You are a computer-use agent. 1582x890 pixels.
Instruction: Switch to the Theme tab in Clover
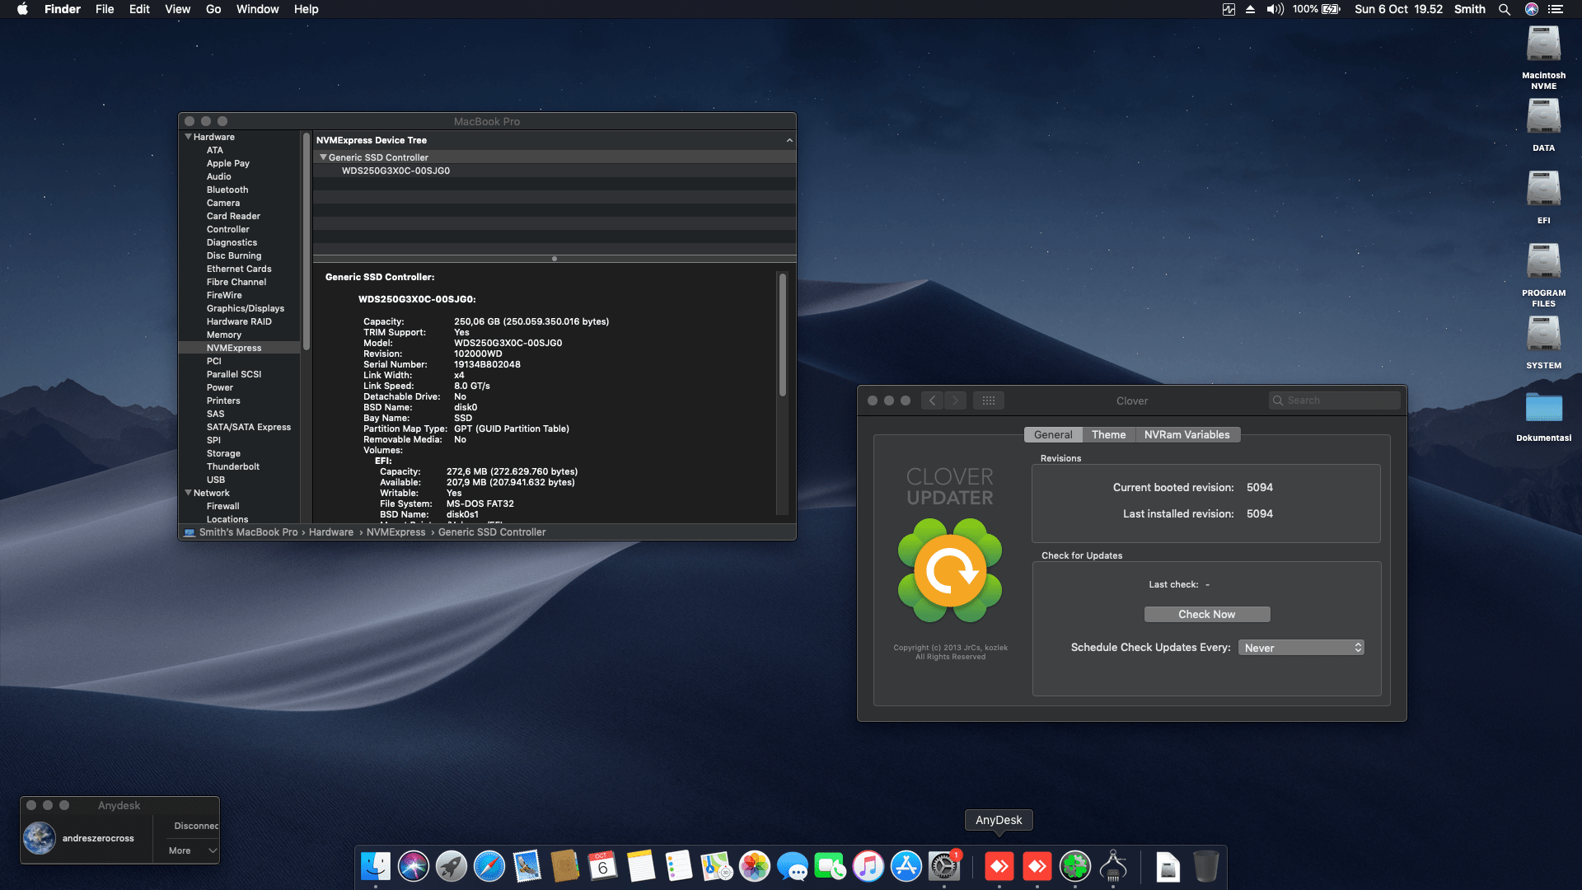click(1108, 434)
